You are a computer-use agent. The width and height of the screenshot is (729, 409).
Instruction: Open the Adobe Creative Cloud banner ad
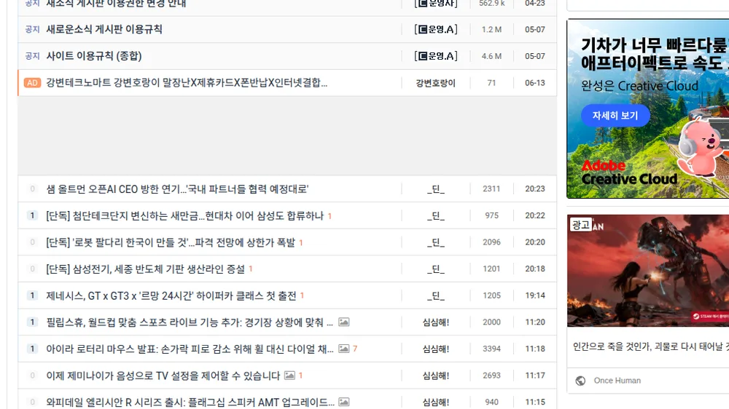(647, 108)
